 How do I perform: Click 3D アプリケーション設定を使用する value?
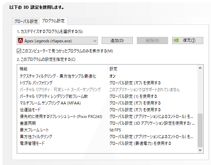[x=152, y=123]
